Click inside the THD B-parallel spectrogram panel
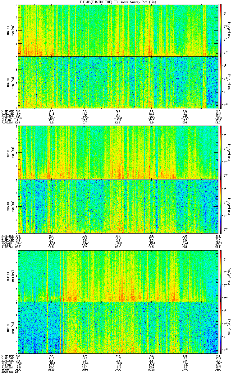233x374 pixels. pos(118,206)
